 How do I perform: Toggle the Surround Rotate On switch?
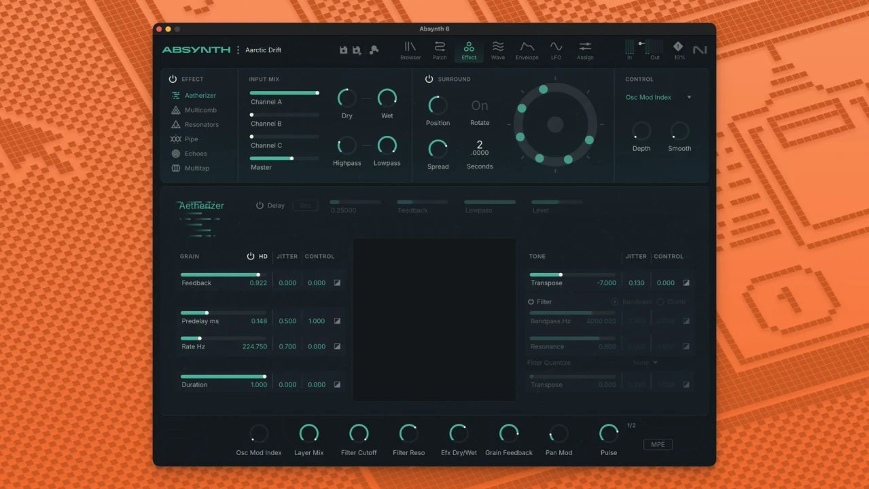pos(480,106)
